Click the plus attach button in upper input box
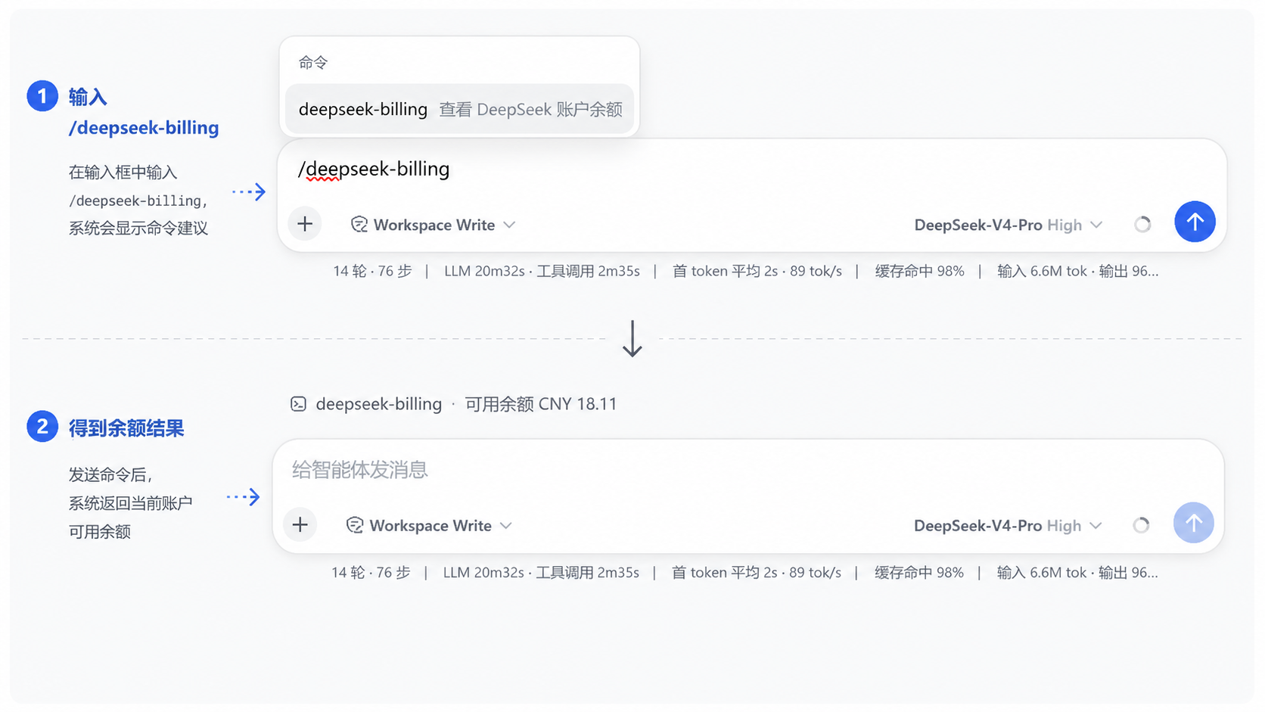1265x712 pixels. 305,224
